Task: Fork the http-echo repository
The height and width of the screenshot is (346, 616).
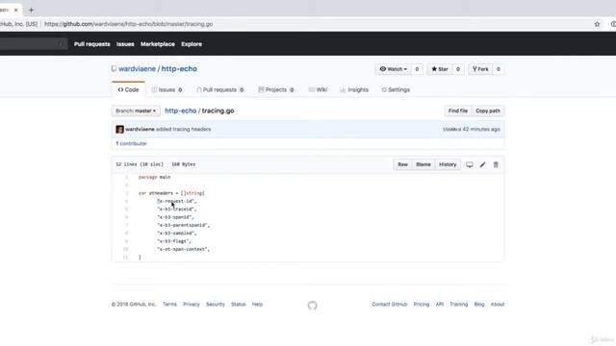Action: [480, 69]
